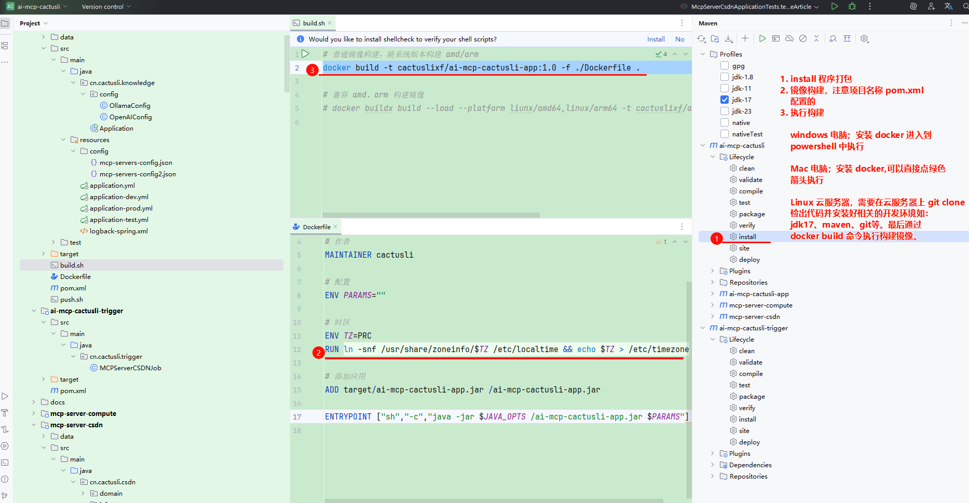
Task: Click the build.sh inspection widget showing 4
Action: coord(661,54)
